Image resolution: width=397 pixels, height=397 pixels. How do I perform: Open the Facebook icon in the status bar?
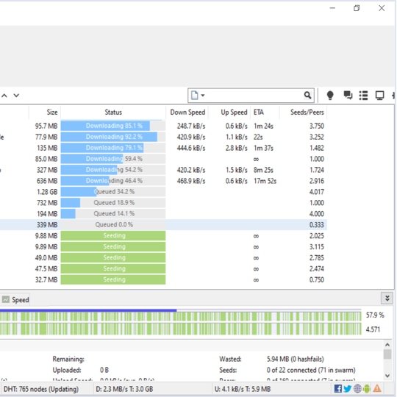point(337,388)
